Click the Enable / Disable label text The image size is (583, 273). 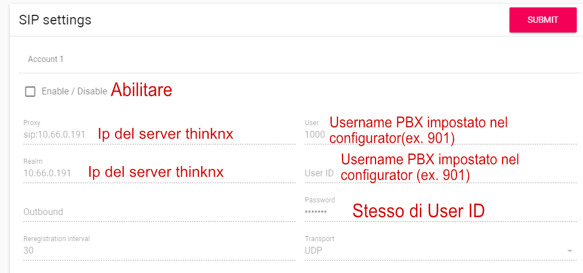[x=74, y=92]
